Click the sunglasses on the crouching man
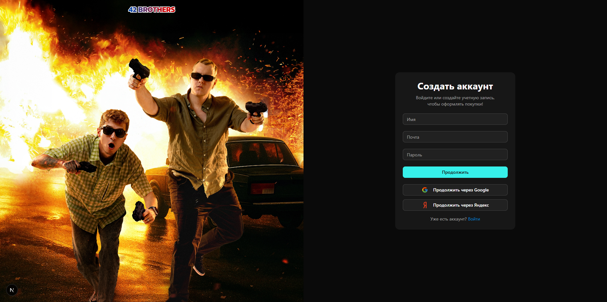The width and height of the screenshot is (607, 302). coord(114,131)
